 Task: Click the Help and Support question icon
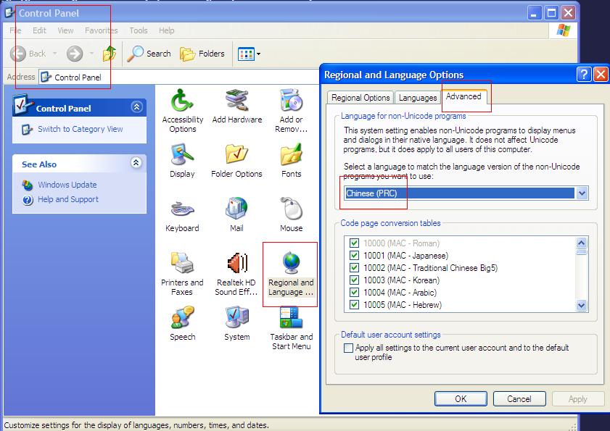(28, 200)
